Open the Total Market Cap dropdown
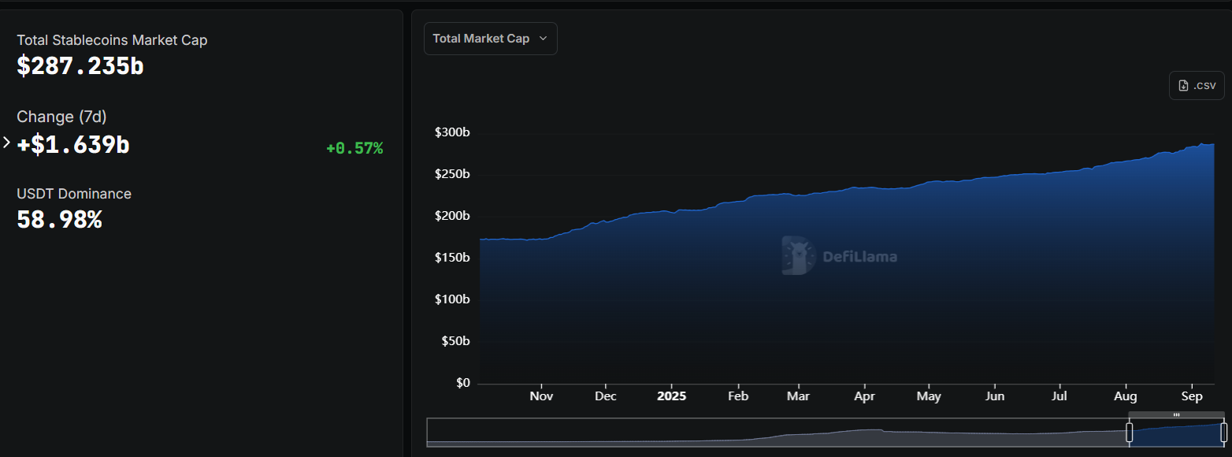This screenshot has height=457, width=1232. (490, 39)
